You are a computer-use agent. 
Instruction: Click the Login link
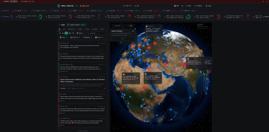(208, 6)
